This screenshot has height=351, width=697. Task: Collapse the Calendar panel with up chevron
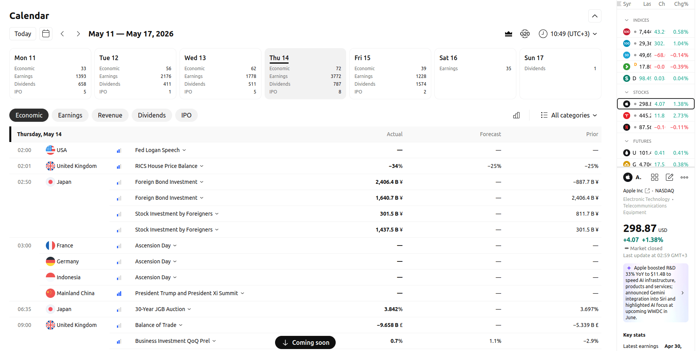pyautogui.click(x=595, y=16)
